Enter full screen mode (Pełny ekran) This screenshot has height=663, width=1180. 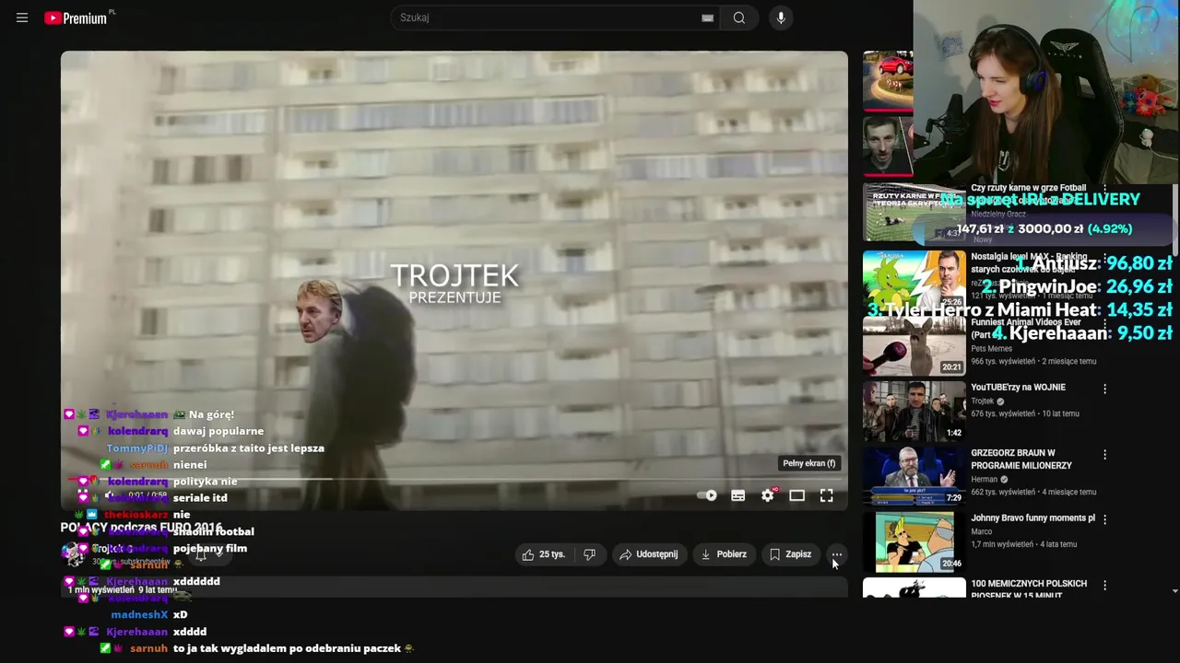pyautogui.click(x=826, y=495)
